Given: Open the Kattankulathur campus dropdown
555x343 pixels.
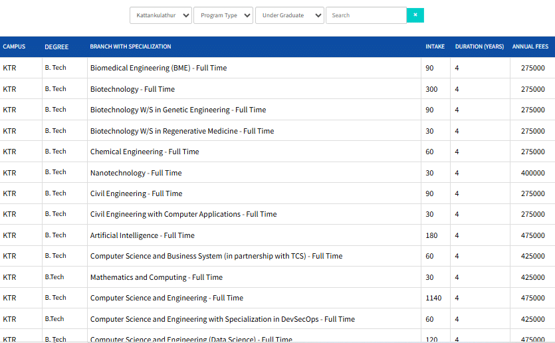Looking at the screenshot, I should (x=161, y=15).
